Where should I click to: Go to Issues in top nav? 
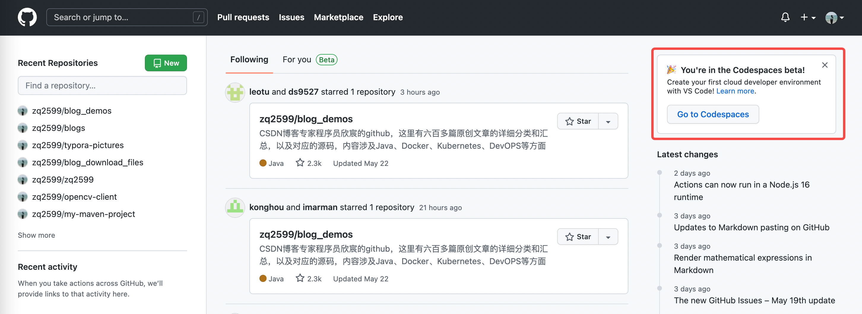click(x=291, y=17)
